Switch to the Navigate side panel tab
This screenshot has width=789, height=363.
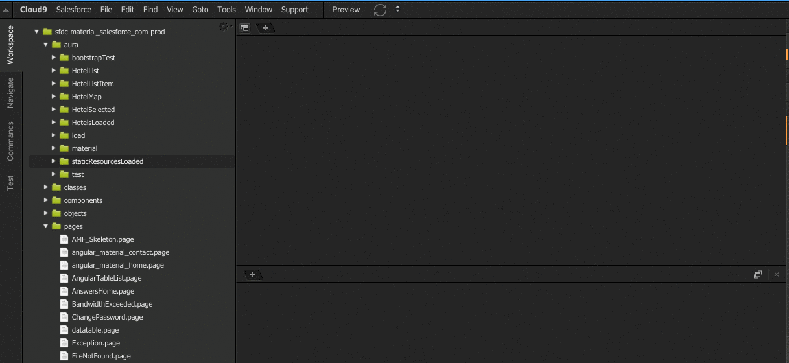coord(10,93)
